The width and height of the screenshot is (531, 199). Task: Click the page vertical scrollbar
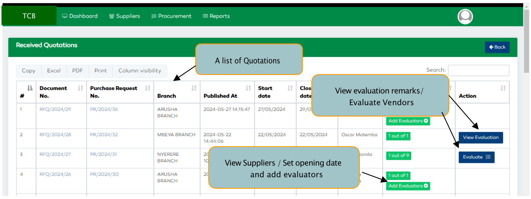click(527, 40)
